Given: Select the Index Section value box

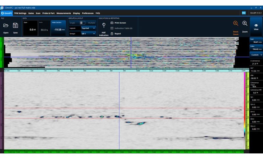Looking at the screenshot, I should (59, 29).
